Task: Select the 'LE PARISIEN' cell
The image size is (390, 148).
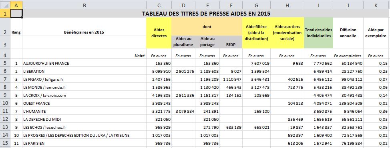Action: (84, 143)
